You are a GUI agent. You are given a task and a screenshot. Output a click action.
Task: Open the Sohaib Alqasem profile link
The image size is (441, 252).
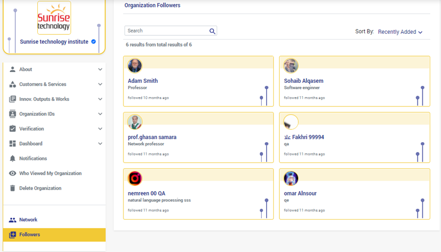(x=303, y=81)
